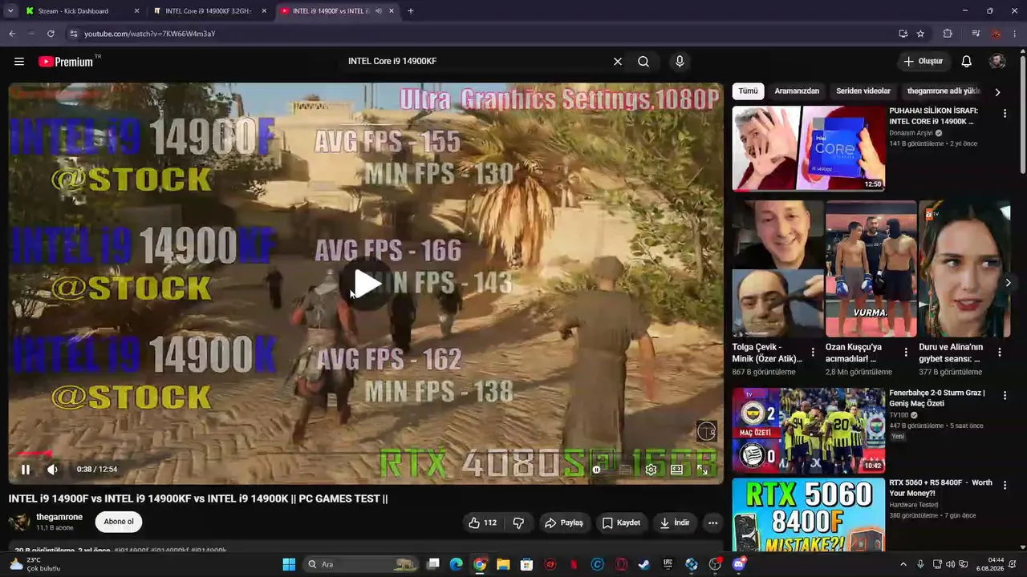This screenshot has height=577, width=1027.
Task: Download the video with İndir
Action: [674, 523]
